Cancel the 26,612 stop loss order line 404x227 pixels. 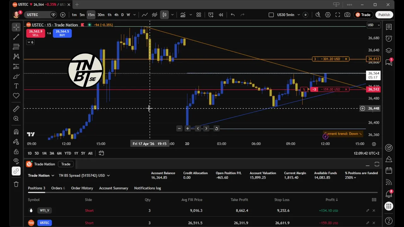(346, 59)
